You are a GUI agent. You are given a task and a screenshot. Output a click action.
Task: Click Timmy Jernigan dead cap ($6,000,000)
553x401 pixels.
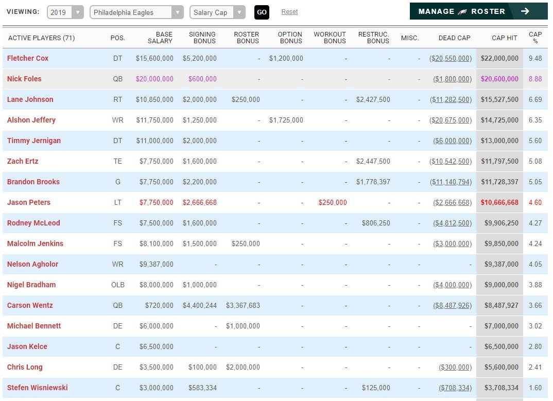pyautogui.click(x=453, y=141)
